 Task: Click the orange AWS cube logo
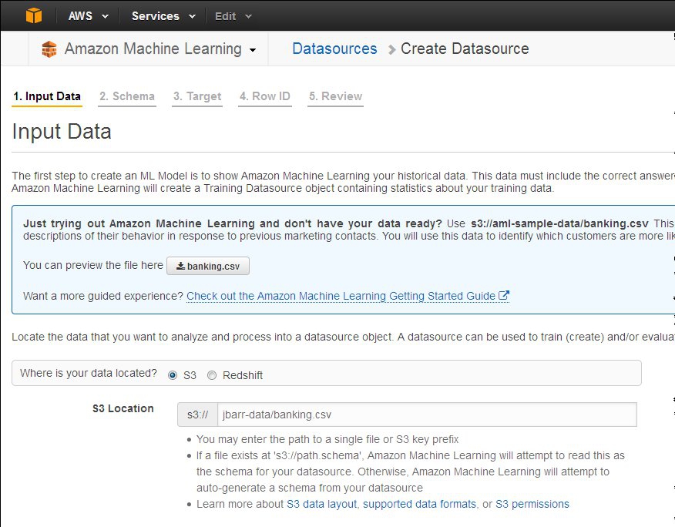click(34, 16)
